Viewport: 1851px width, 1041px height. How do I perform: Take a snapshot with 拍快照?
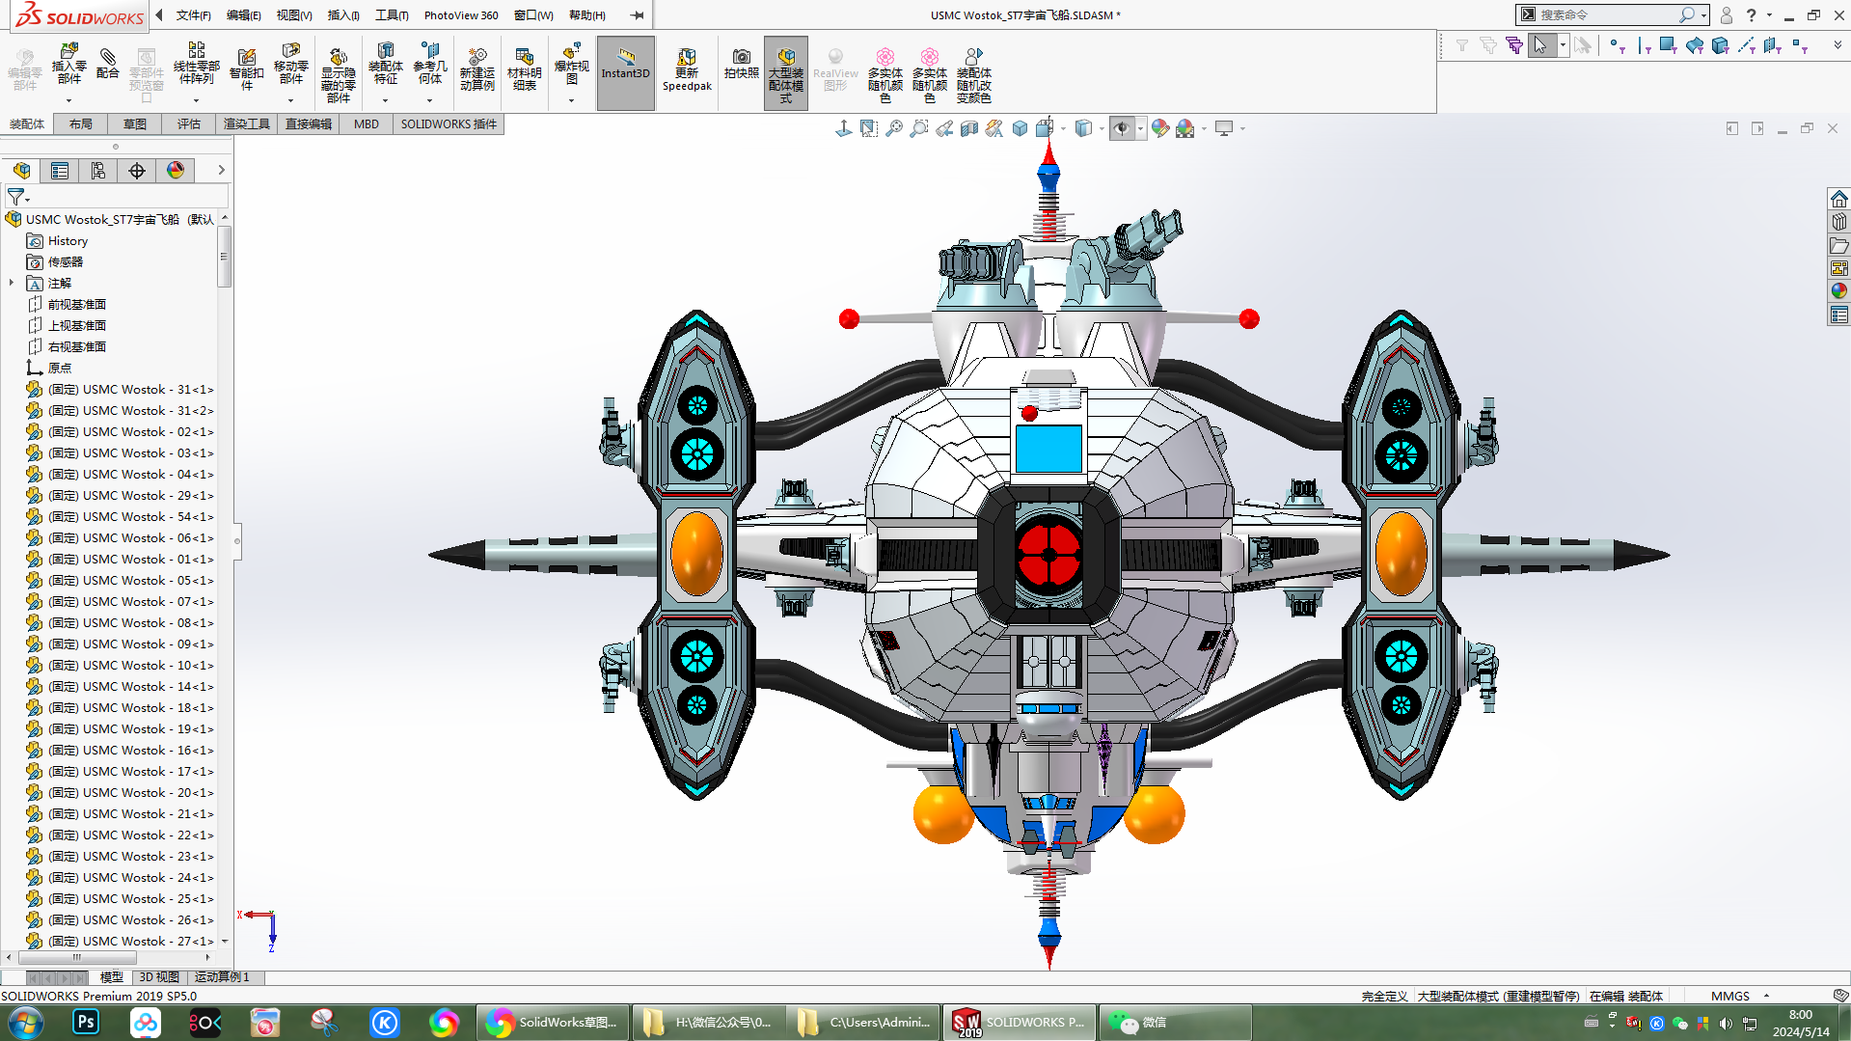point(741,64)
